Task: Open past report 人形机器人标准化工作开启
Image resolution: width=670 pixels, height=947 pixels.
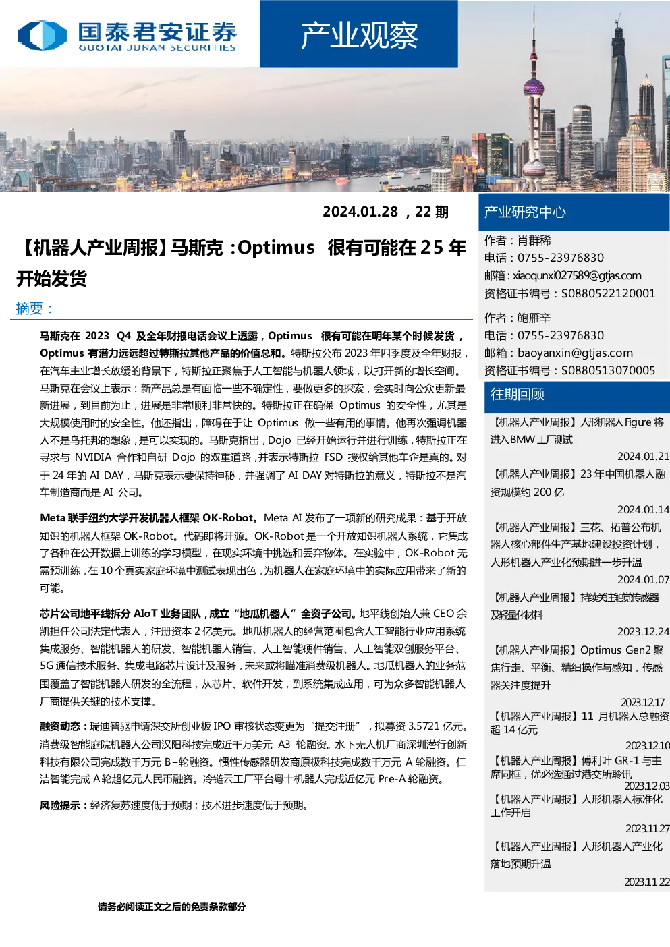Action: 576,806
